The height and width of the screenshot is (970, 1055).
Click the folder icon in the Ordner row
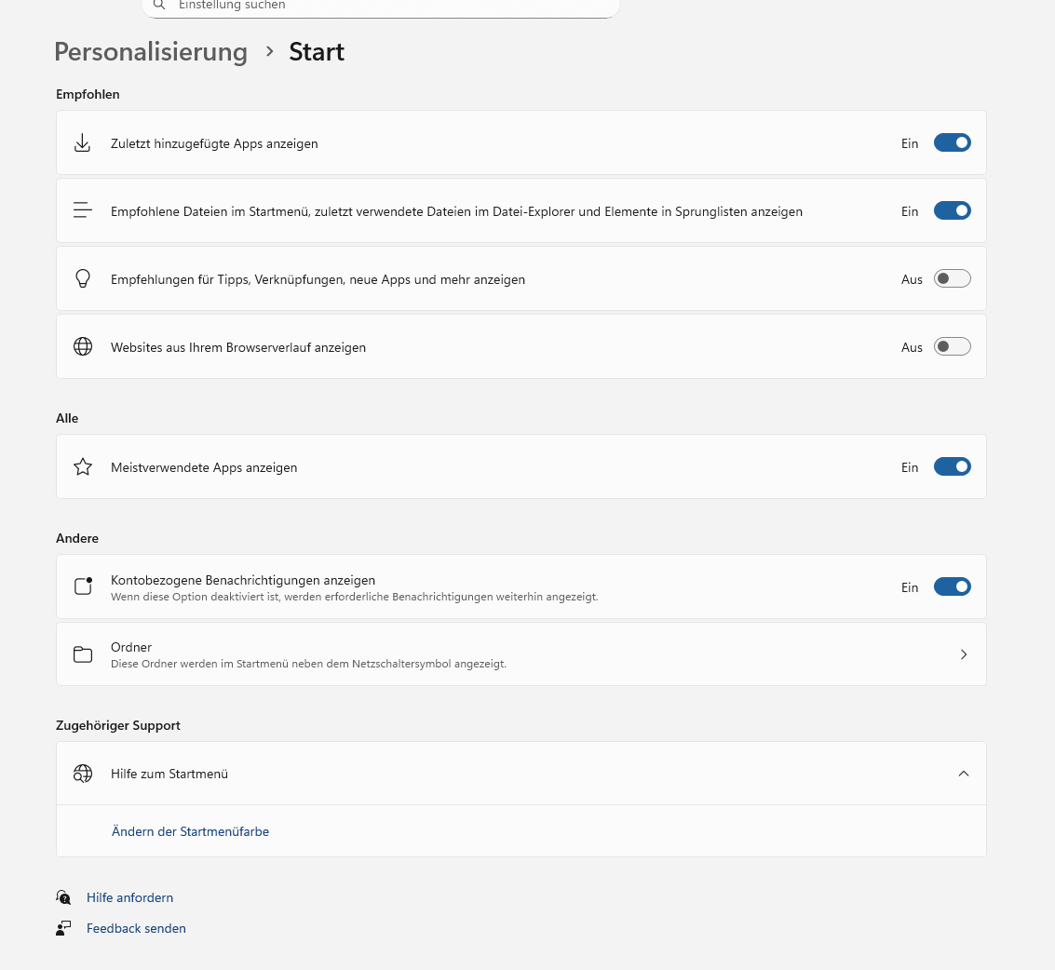[83, 654]
